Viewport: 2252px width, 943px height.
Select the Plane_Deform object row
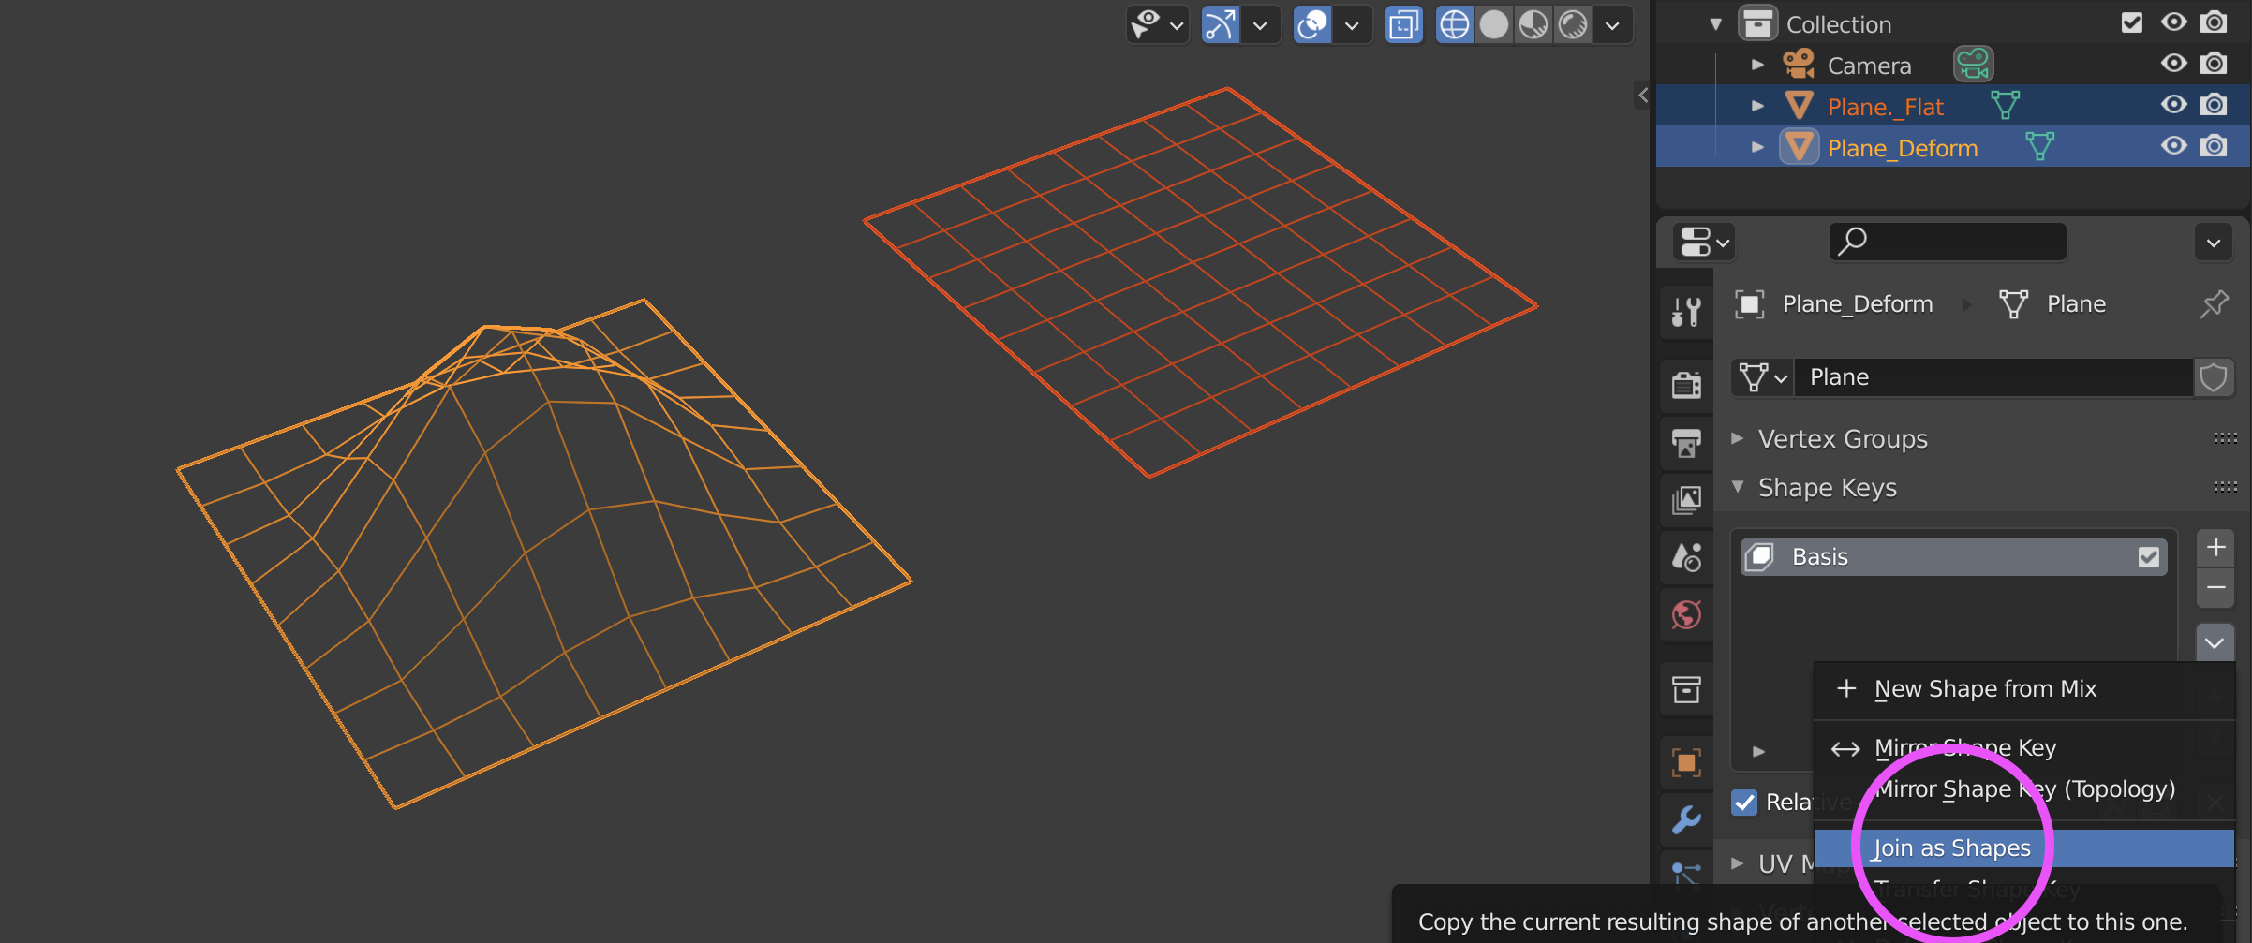pos(1953,147)
